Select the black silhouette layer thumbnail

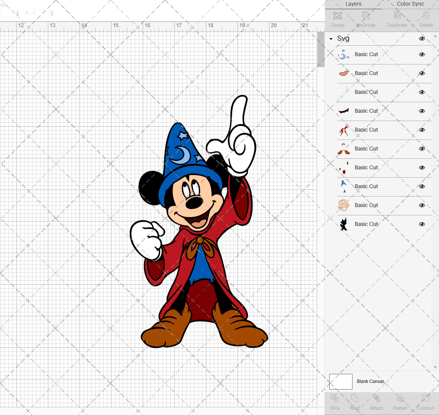[344, 224]
